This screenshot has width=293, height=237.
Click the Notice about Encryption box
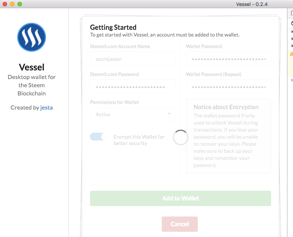(x=228, y=136)
